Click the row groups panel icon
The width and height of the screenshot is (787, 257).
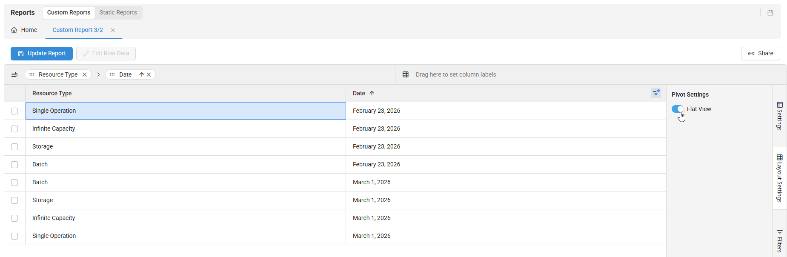click(x=14, y=74)
